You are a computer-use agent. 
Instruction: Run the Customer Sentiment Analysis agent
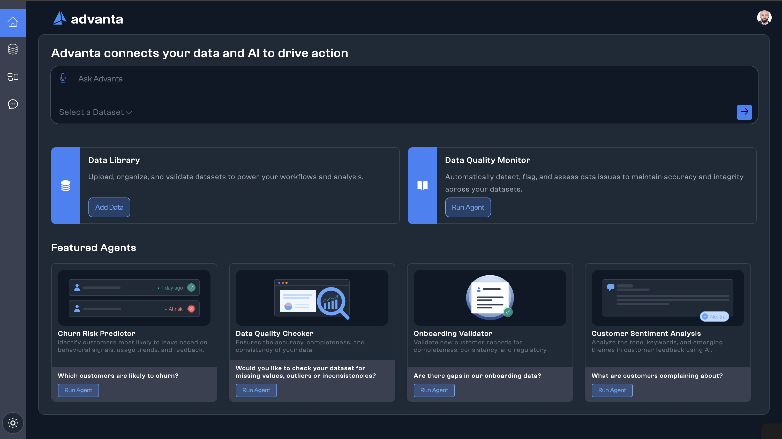click(612, 390)
